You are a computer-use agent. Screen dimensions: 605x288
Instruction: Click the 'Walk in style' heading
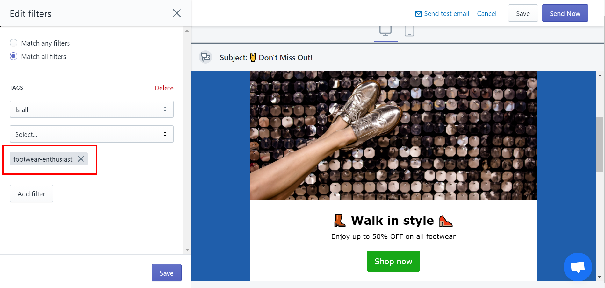click(393, 220)
